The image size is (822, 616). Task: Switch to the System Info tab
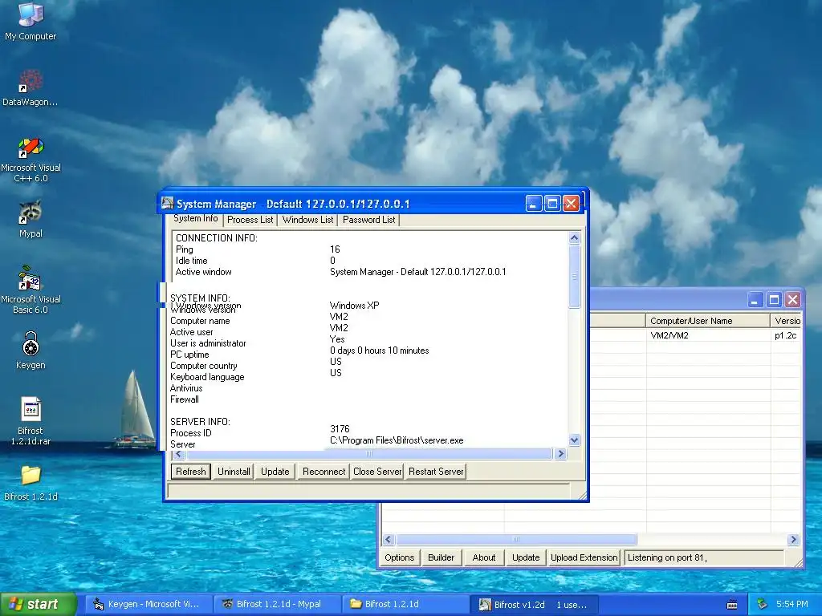(196, 218)
